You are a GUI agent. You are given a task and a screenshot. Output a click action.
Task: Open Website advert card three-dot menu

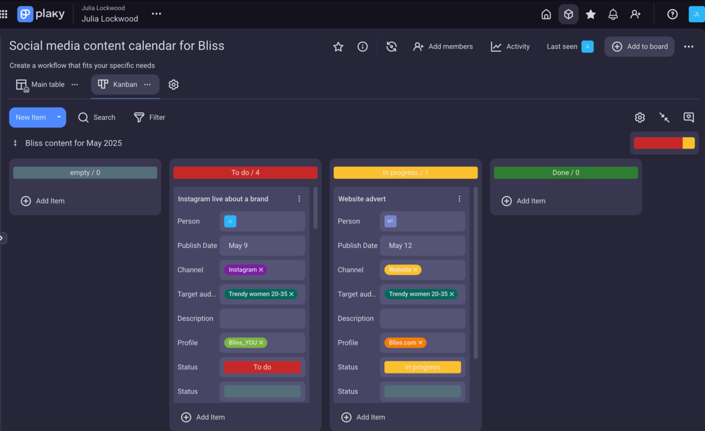(459, 199)
